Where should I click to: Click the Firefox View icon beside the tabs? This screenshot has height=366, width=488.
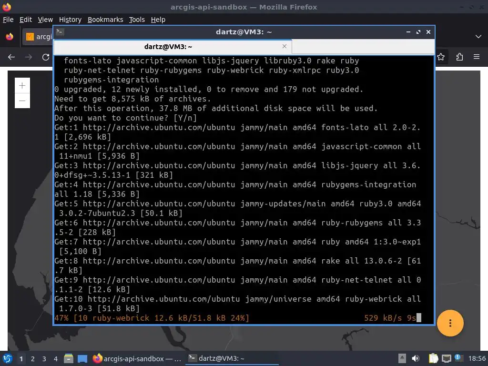coord(10,37)
